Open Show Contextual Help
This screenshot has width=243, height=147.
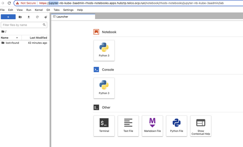click(201, 126)
